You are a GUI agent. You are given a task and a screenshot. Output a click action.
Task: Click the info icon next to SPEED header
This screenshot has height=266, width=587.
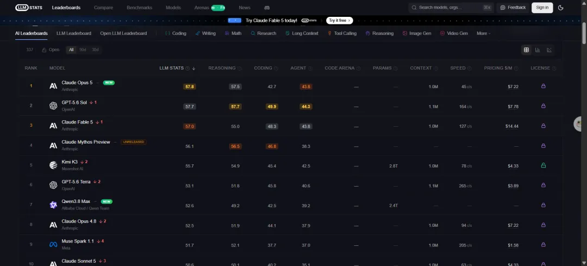pyautogui.click(x=470, y=68)
